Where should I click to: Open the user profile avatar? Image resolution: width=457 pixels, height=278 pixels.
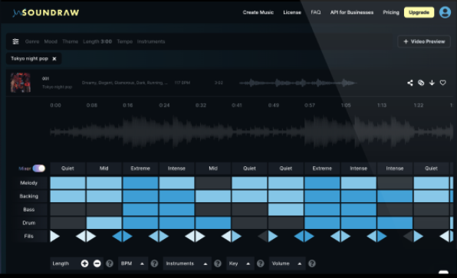click(445, 12)
